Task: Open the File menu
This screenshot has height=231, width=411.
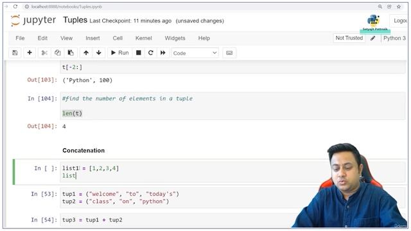Action: click(20, 38)
